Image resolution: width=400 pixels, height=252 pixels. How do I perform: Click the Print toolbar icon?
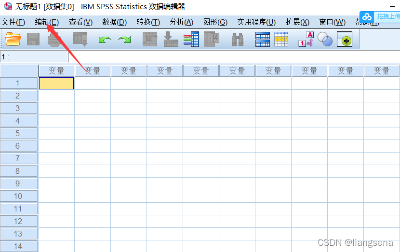click(x=54, y=39)
